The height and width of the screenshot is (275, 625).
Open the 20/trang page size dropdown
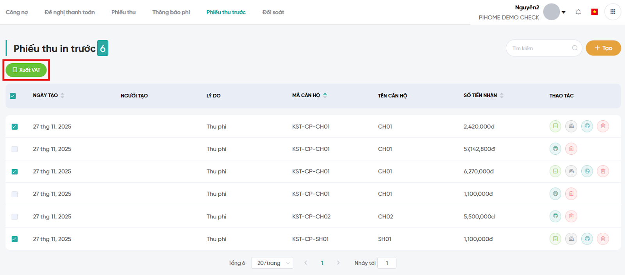coord(272,263)
